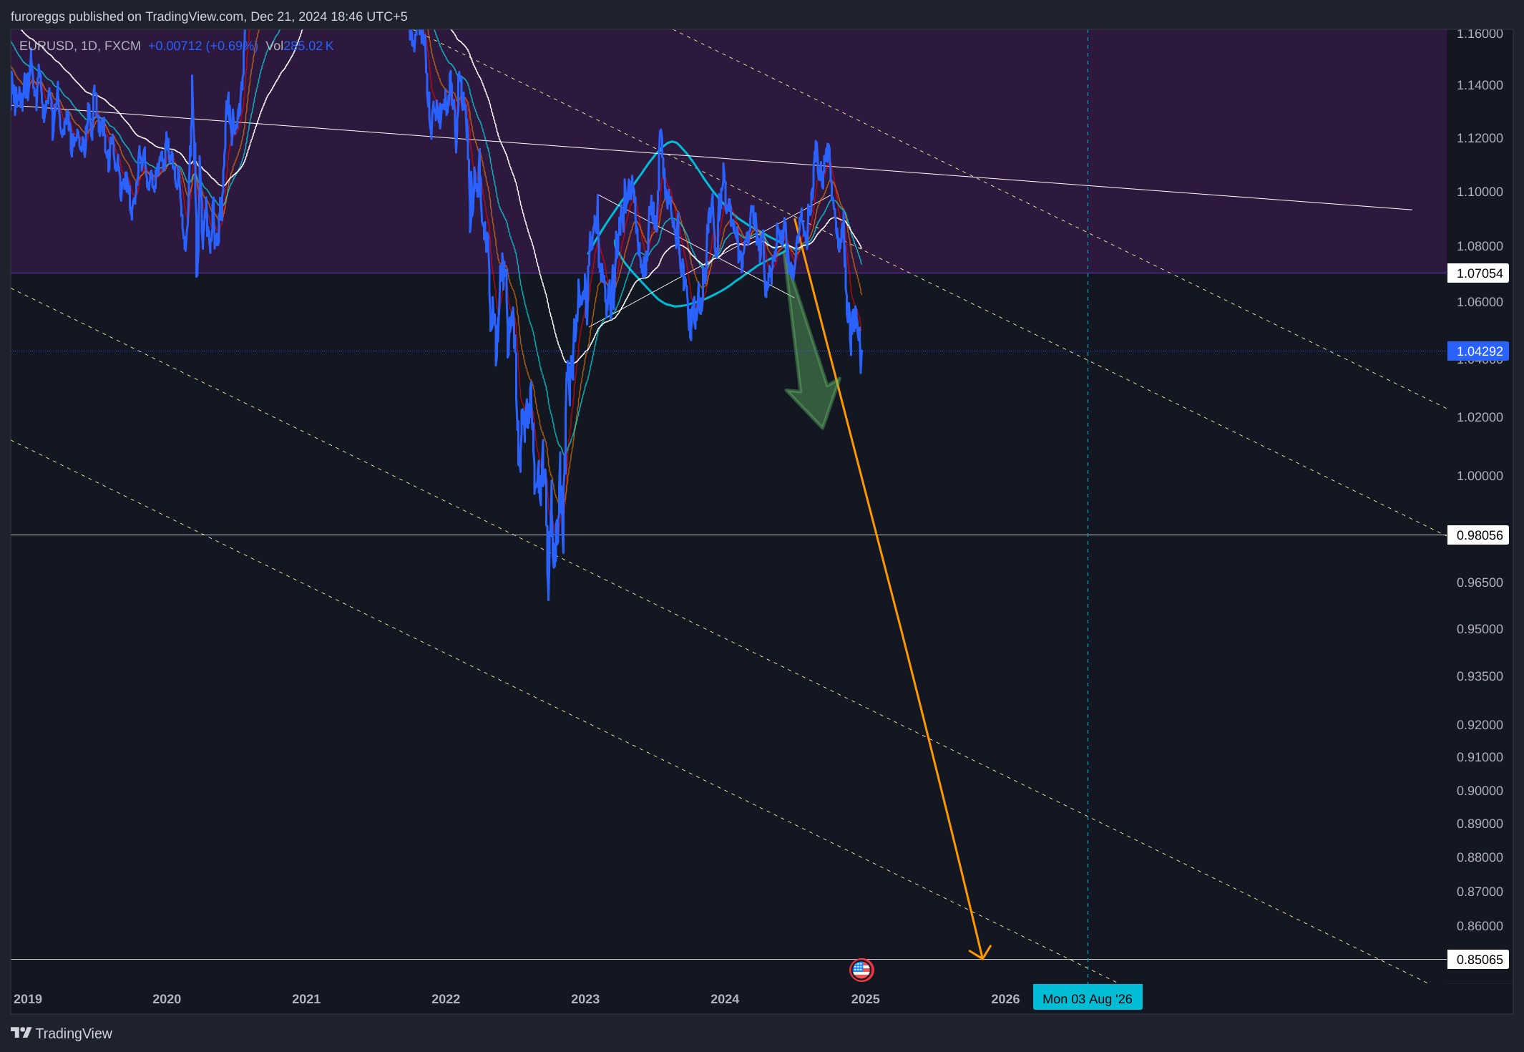1524x1052 pixels.
Task: Click the US economic event flag icon
Action: coord(861,970)
